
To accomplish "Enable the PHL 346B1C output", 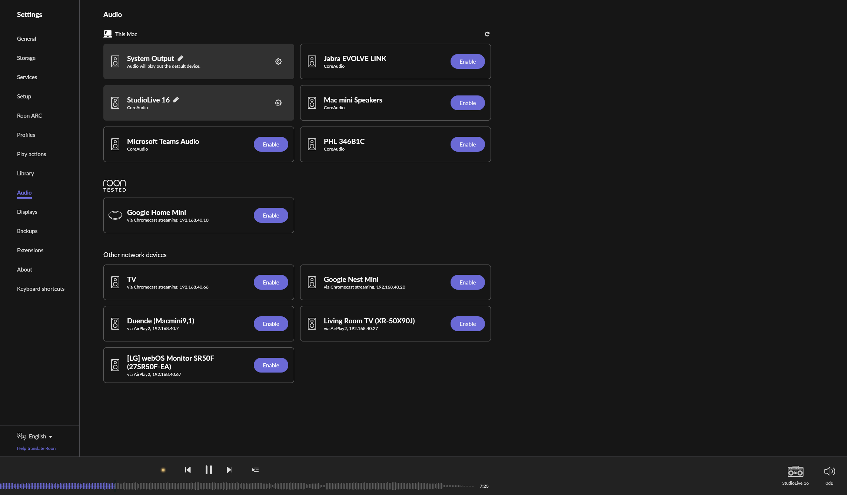I will [468, 144].
